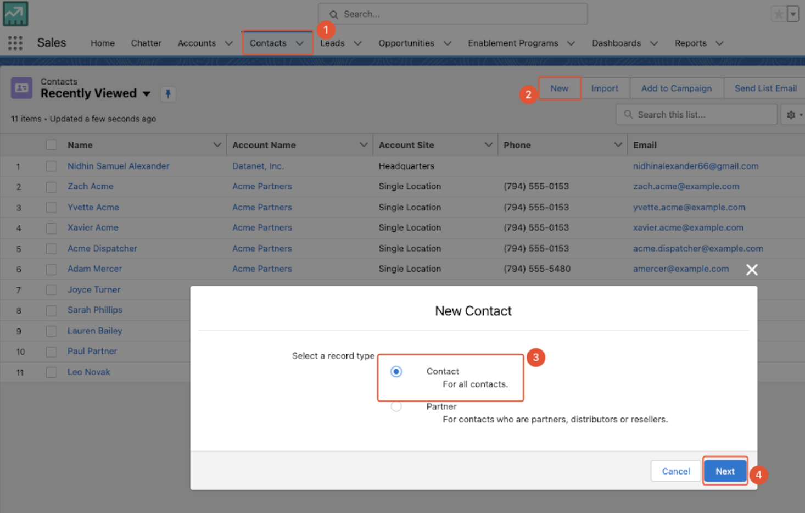Click the global search magnifier icon
The image size is (805, 513).
334,15
